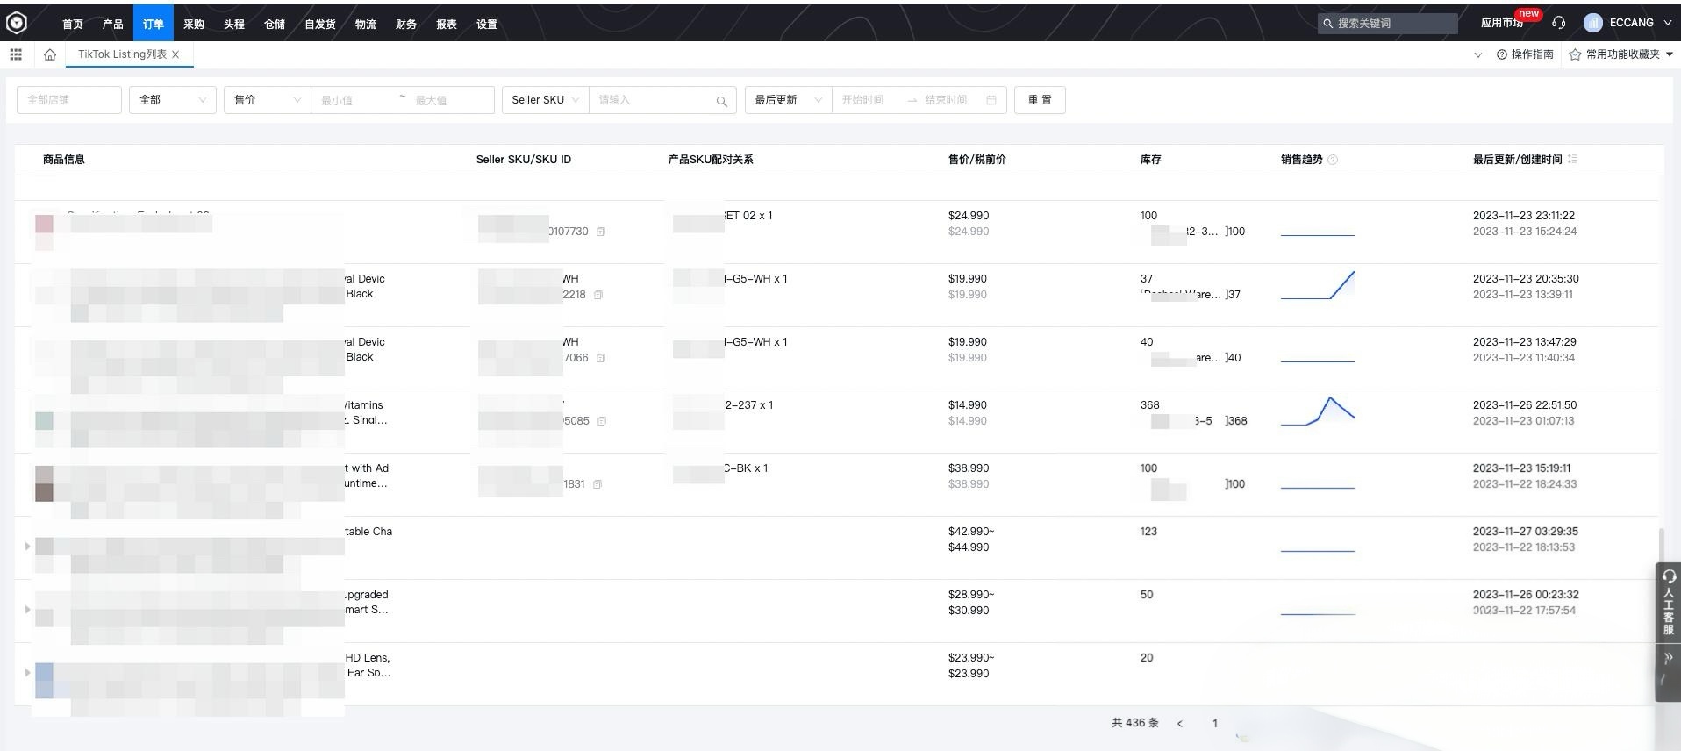The height and width of the screenshot is (751, 1681).
Task: Copy SKU ID ending 2218
Action: click(x=598, y=295)
